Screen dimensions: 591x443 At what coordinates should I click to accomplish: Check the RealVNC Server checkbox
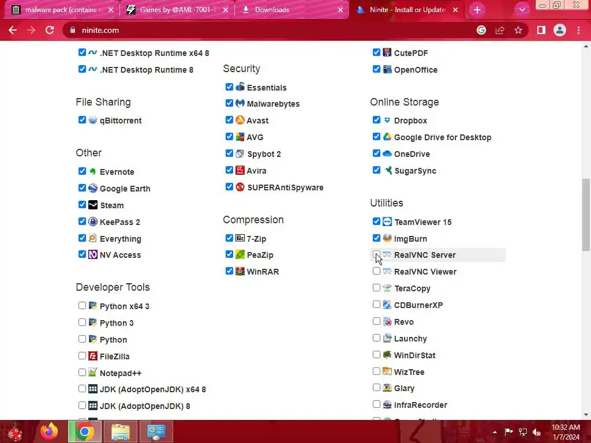(376, 254)
